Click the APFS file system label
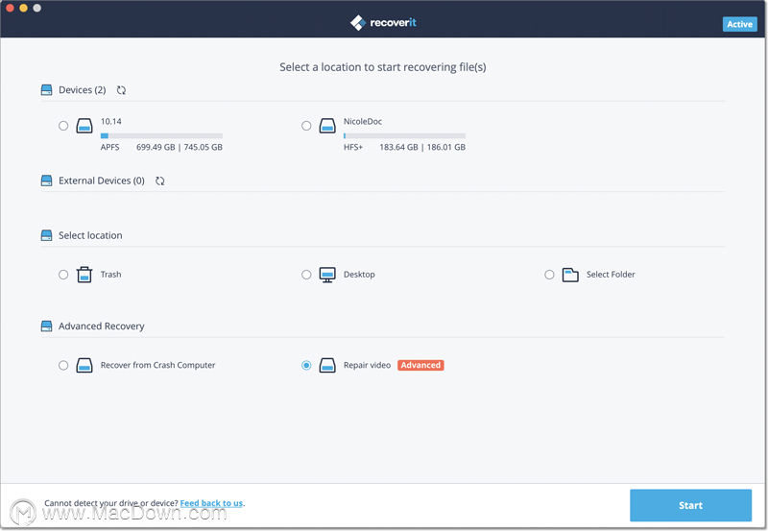The image size is (768, 531). click(109, 147)
